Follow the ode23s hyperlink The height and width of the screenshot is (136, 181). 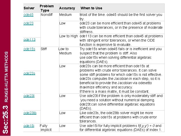coord(29,73)
